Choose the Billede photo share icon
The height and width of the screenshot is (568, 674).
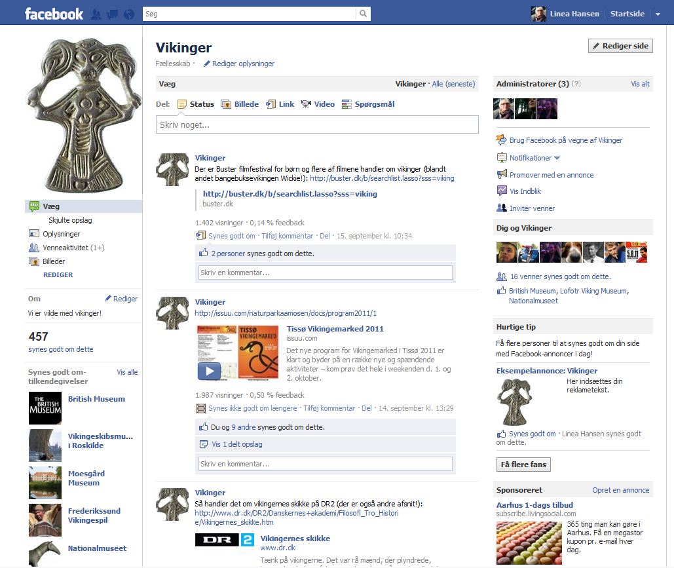click(226, 104)
